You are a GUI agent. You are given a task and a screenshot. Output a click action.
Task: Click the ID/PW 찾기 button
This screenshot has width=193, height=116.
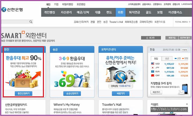(x=185, y=38)
